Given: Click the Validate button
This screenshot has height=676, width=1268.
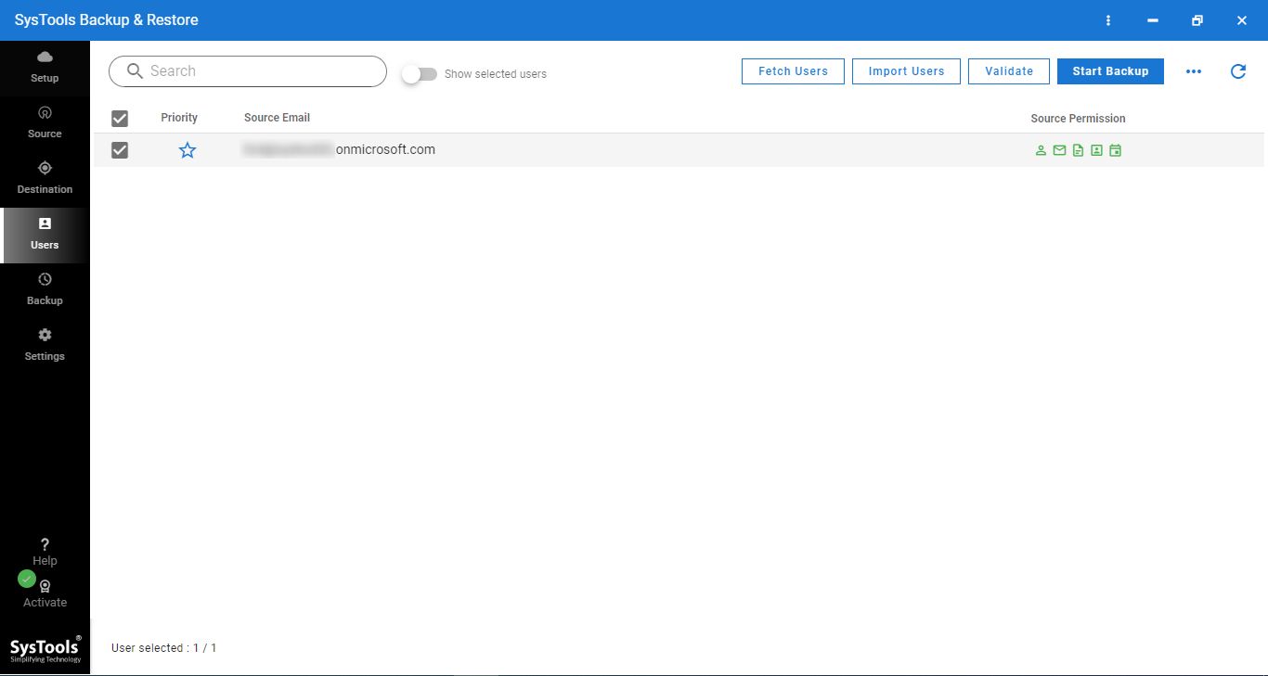Looking at the screenshot, I should tap(1009, 71).
